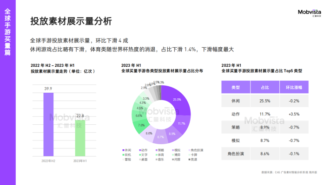
Task: Click the 环比涨幅 column header
Action: (294, 87)
